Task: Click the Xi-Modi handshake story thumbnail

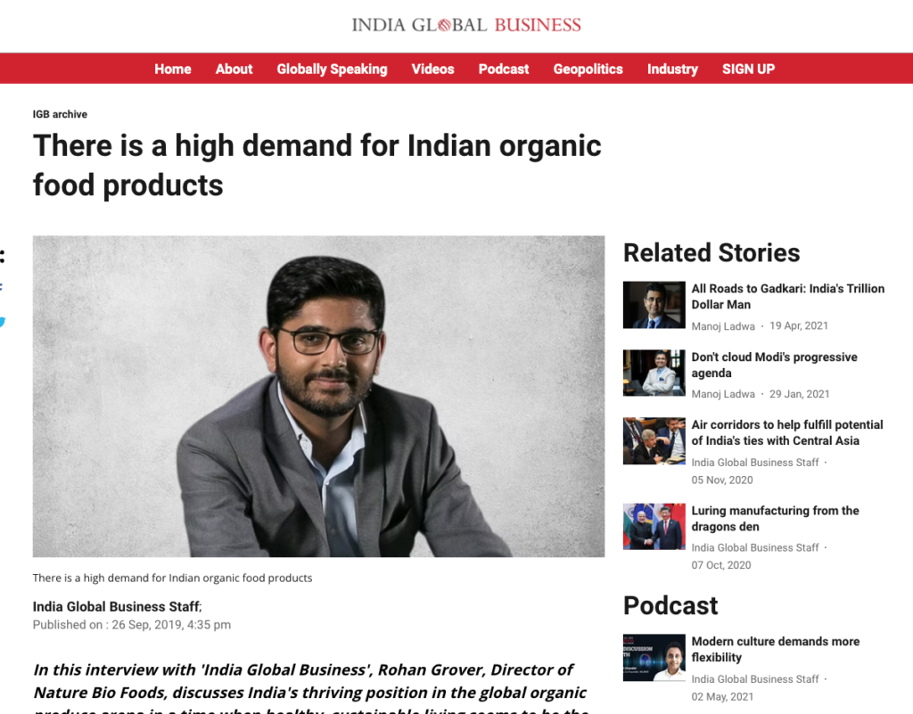Action: 654,527
